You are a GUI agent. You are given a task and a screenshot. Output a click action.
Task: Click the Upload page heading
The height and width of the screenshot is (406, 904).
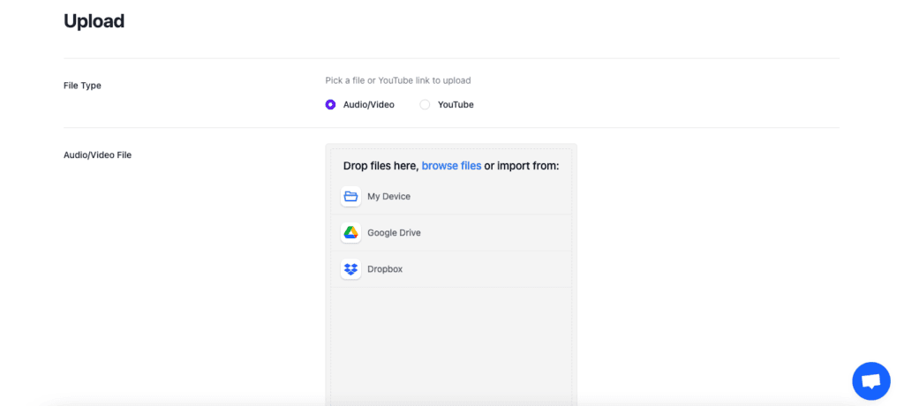coord(94,21)
